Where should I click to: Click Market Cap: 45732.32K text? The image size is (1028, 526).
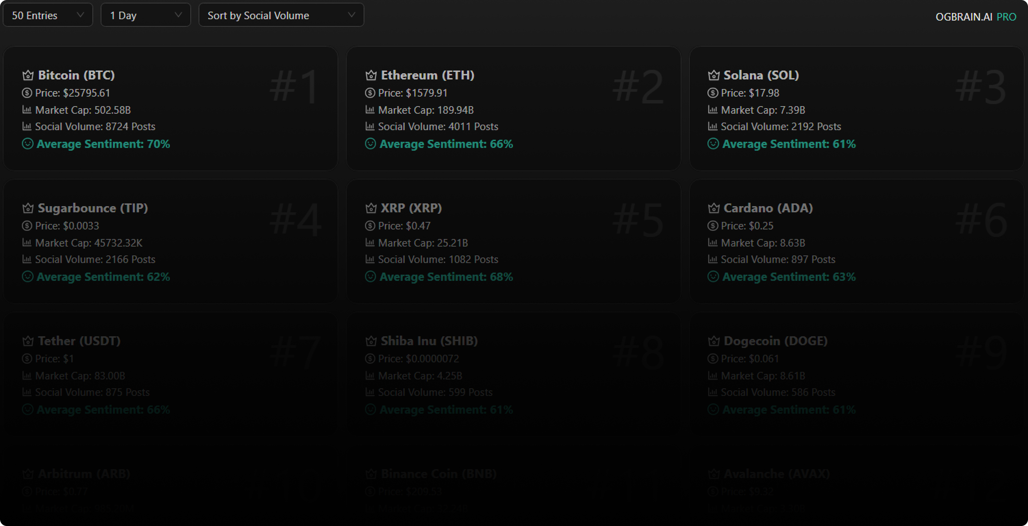point(89,243)
